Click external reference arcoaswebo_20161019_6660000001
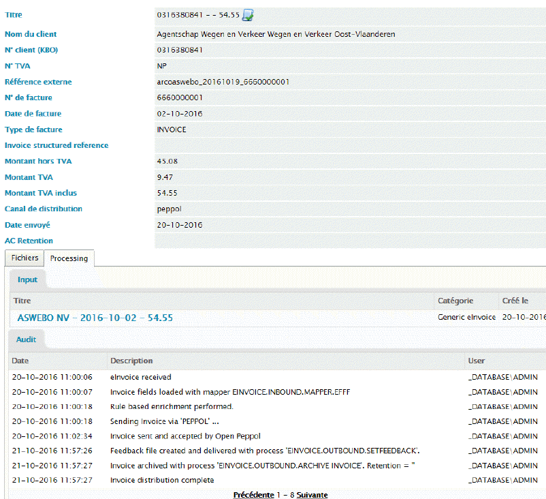 (223, 82)
